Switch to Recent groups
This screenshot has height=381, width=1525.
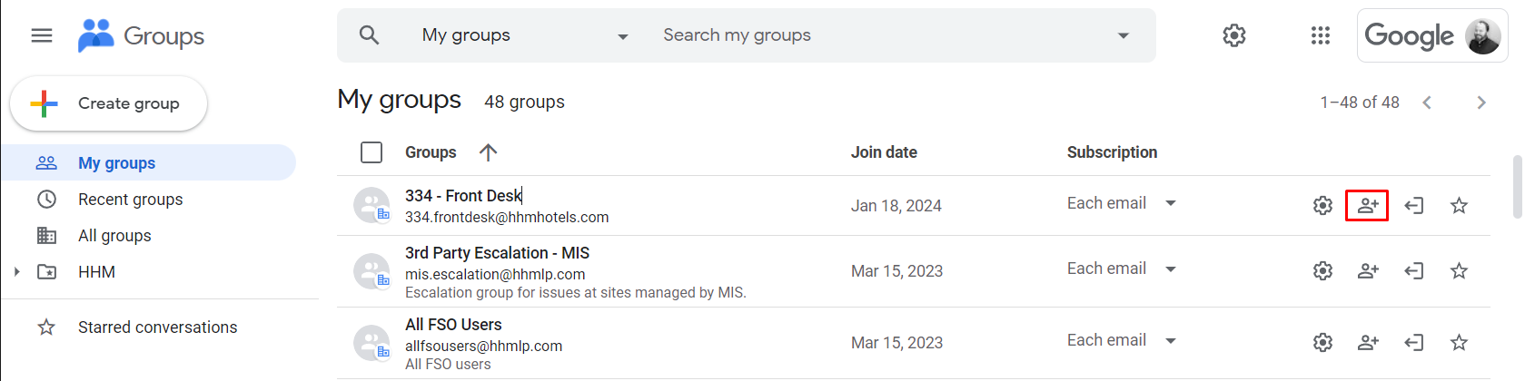(130, 200)
